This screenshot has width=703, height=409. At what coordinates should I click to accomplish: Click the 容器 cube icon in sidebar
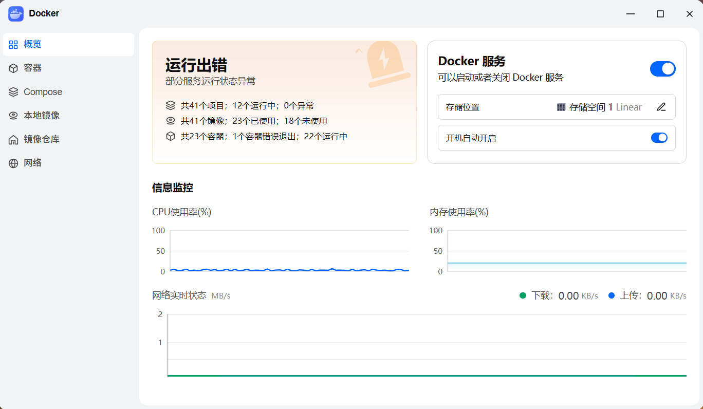click(13, 68)
